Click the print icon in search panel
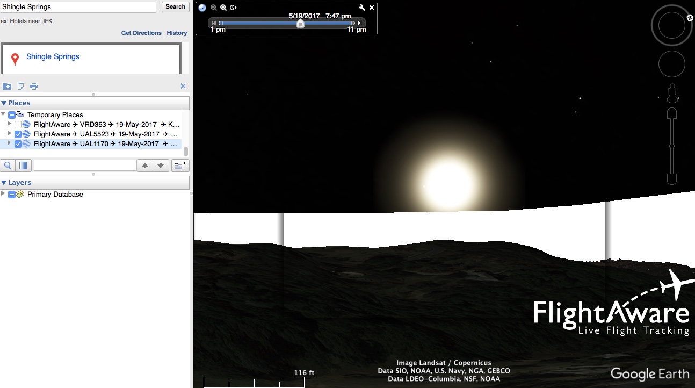695x388 pixels. coord(34,87)
